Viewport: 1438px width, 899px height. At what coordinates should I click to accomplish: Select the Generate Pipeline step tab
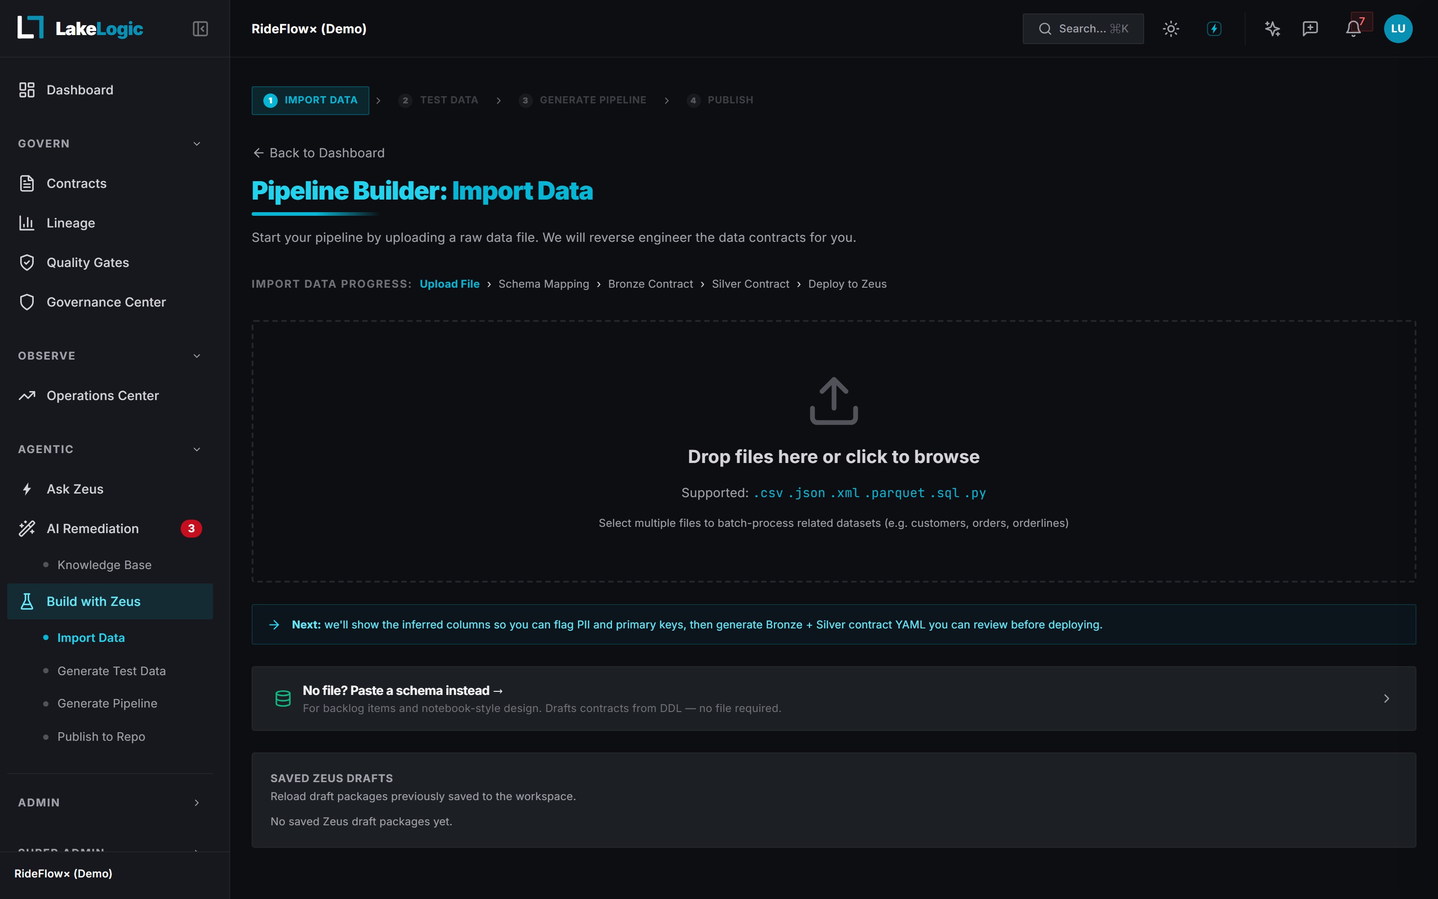click(582, 100)
